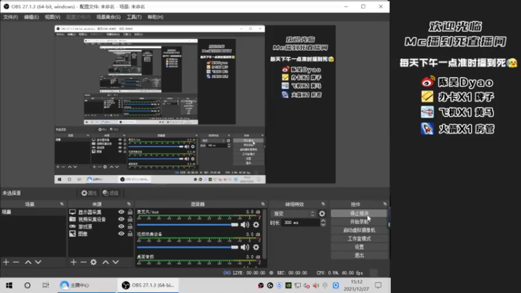Screen dimensions: 521x293
Task: Open transition properties gear beside 渐变
Action: click(x=322, y=214)
